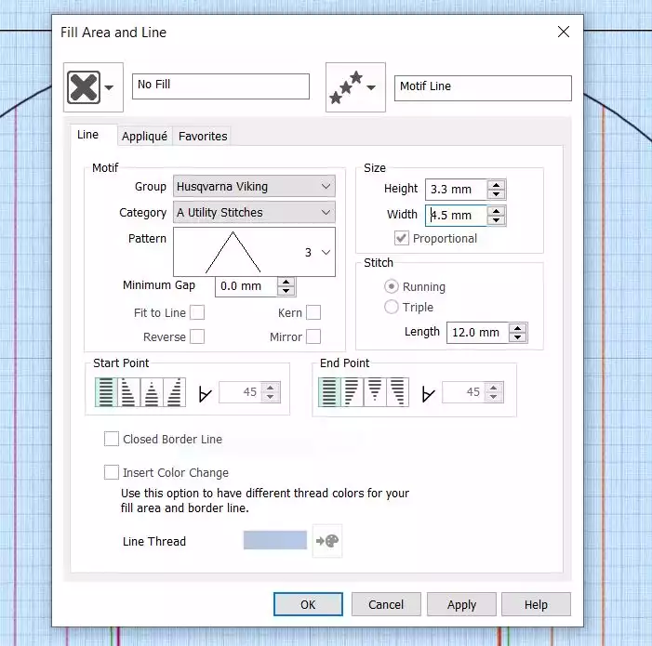Click the End Point angle 45 field
Image resolution: width=652 pixels, height=646 pixels.
pos(464,392)
